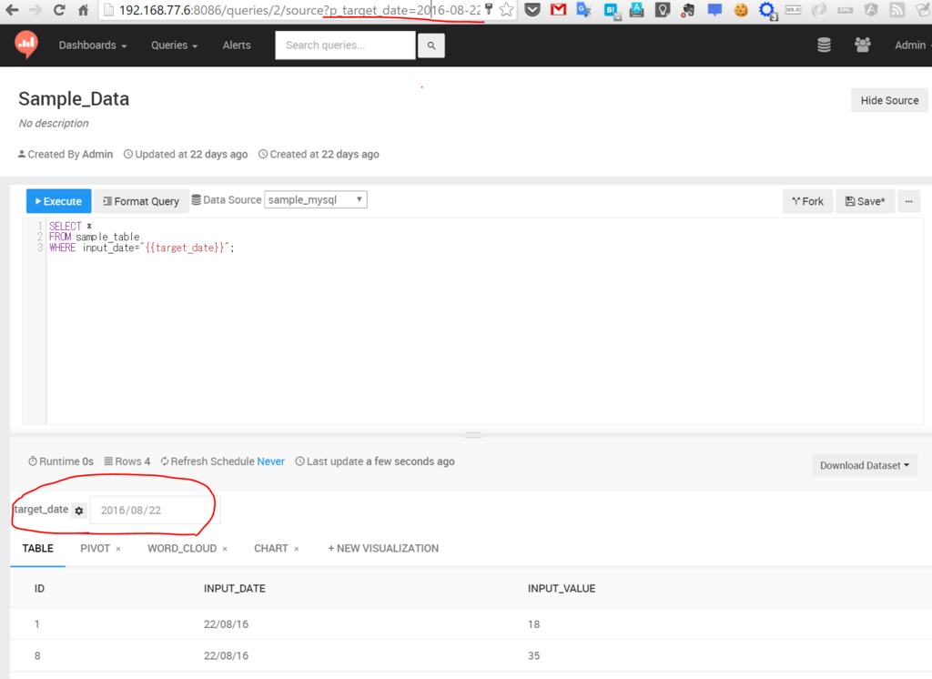Viewport: 932px width, 679px height.
Task: Execute the query
Action: tap(59, 201)
